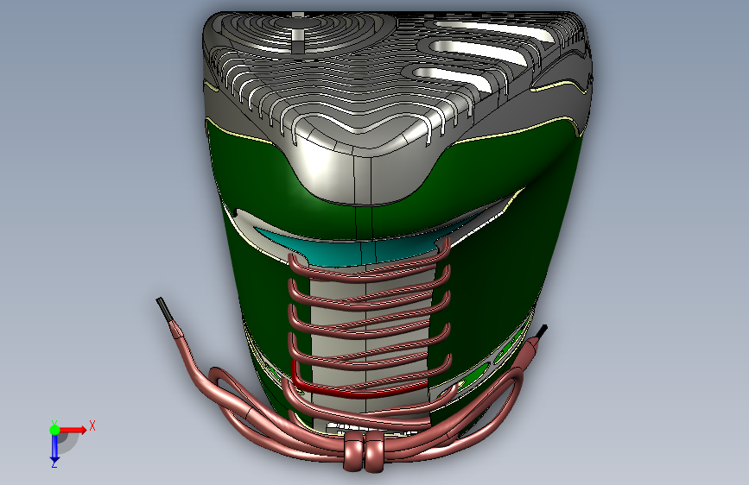Screen dimensions: 749x485
Task: Select the black tube end on the right
Action: 540,331
